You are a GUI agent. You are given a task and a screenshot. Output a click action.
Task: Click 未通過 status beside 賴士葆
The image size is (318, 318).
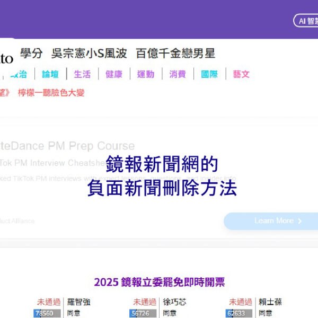tap(241, 302)
